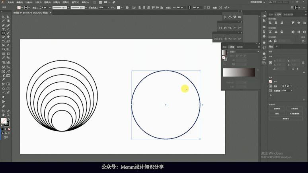Click the 扩展形状 quick action button
Viewport: 308px width, 173px height.
294,109
